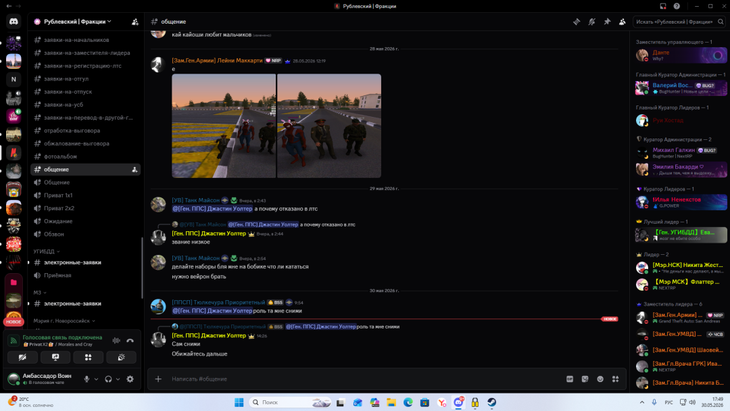Viewport: 730px width, 411px height.
Task: Open voice connection signal strength icon
Action: pyautogui.click(x=14, y=341)
